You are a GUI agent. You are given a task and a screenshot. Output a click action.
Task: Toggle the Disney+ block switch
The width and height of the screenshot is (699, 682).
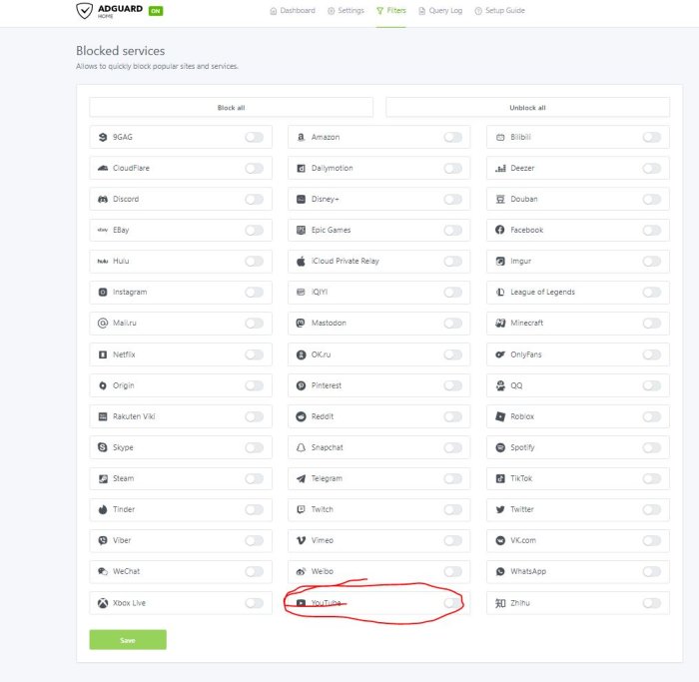tap(453, 199)
